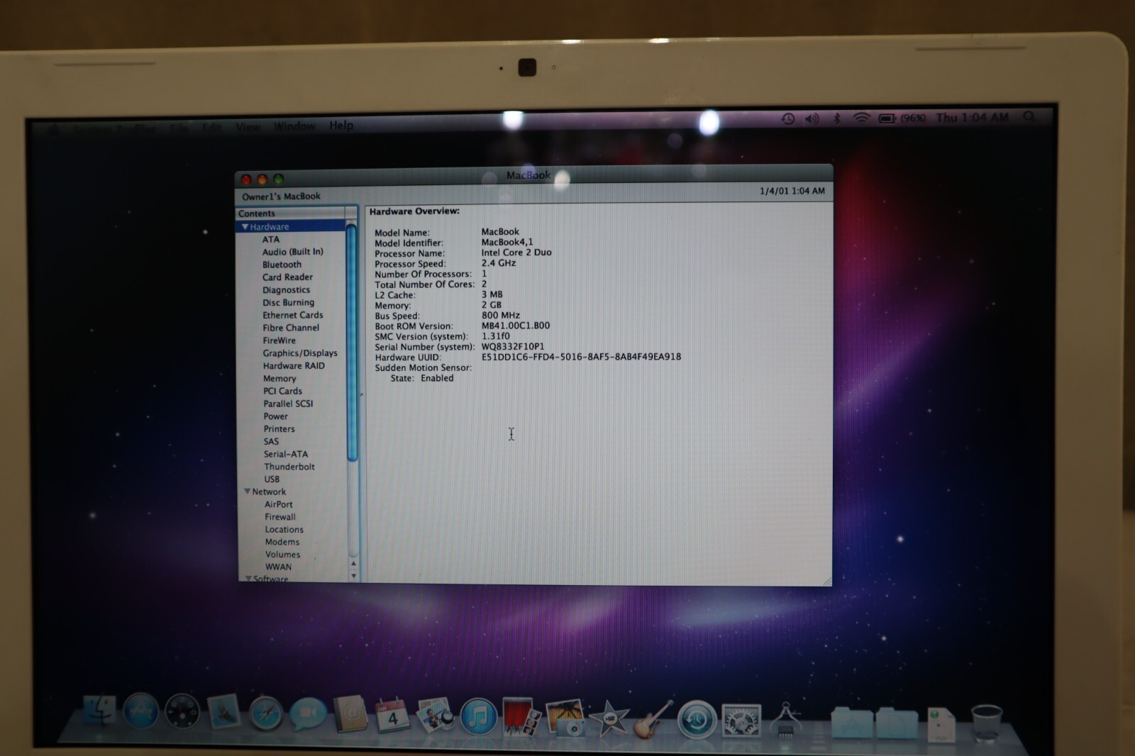Open GarageBand guitar icon in dock

[652, 718]
